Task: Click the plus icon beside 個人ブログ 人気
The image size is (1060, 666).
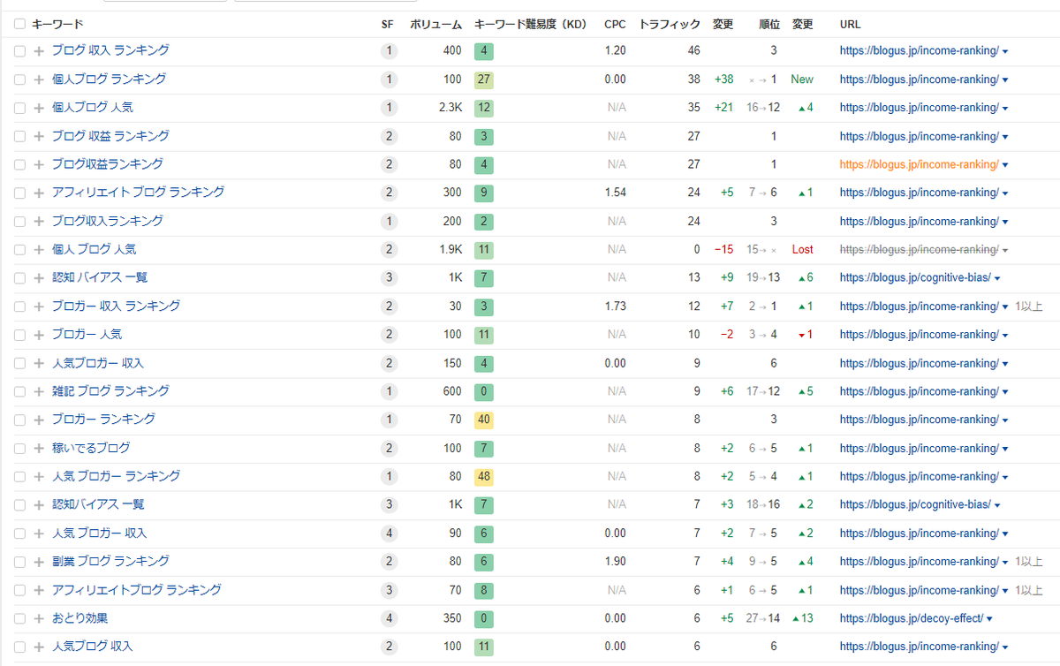Action: point(39,108)
